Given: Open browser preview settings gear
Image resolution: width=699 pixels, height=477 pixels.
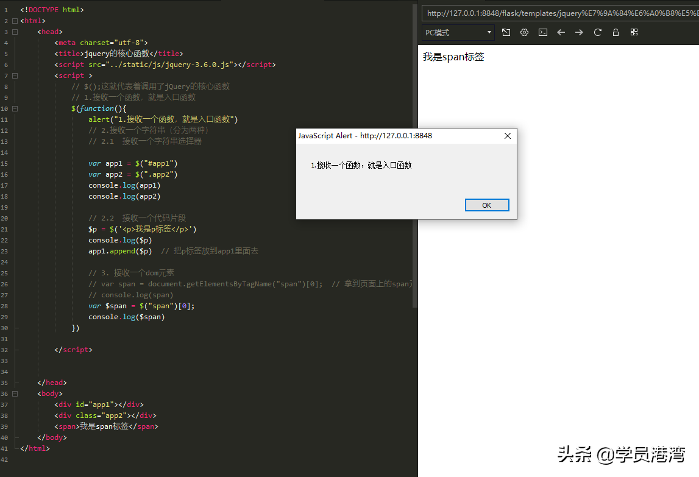Looking at the screenshot, I should 524,32.
